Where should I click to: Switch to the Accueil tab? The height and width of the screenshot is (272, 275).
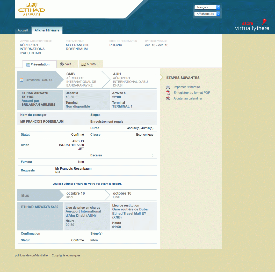click(23, 30)
